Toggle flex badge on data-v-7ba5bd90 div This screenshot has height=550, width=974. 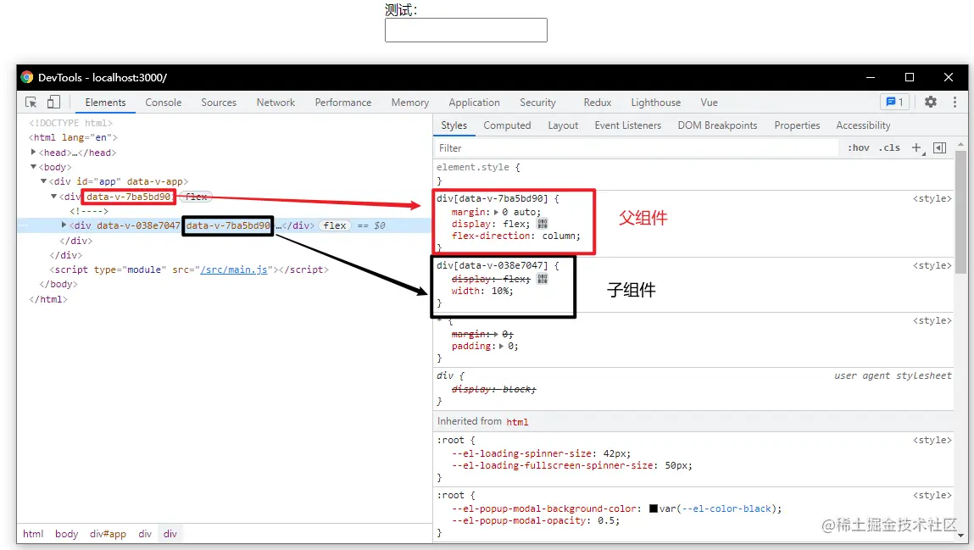pyautogui.click(x=197, y=197)
